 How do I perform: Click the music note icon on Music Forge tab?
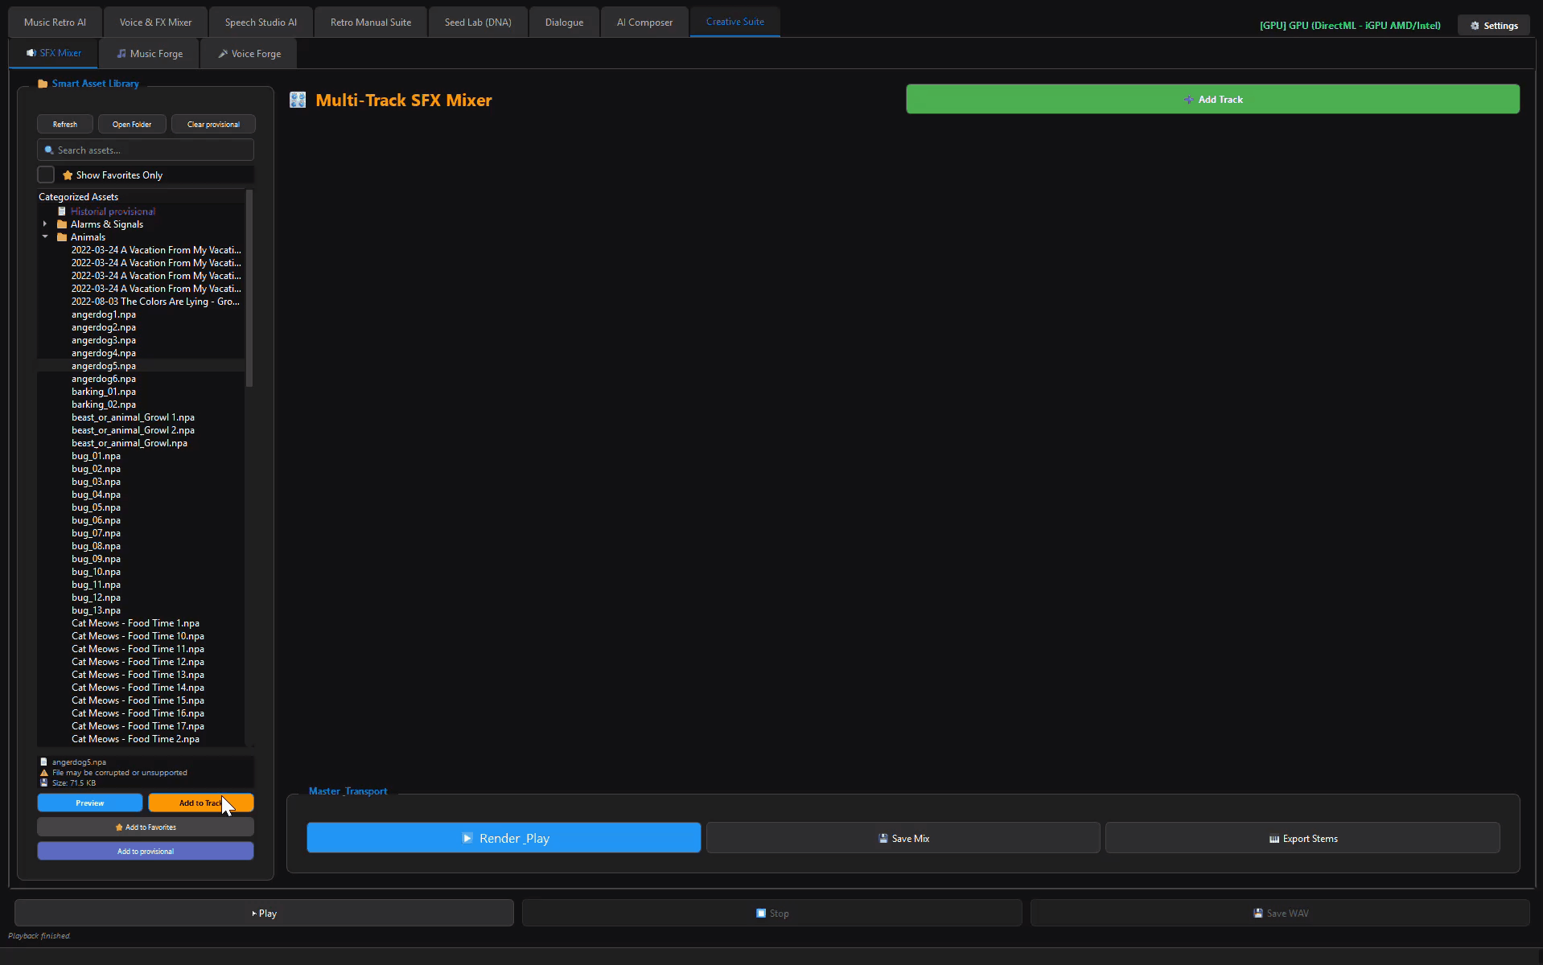tap(121, 54)
